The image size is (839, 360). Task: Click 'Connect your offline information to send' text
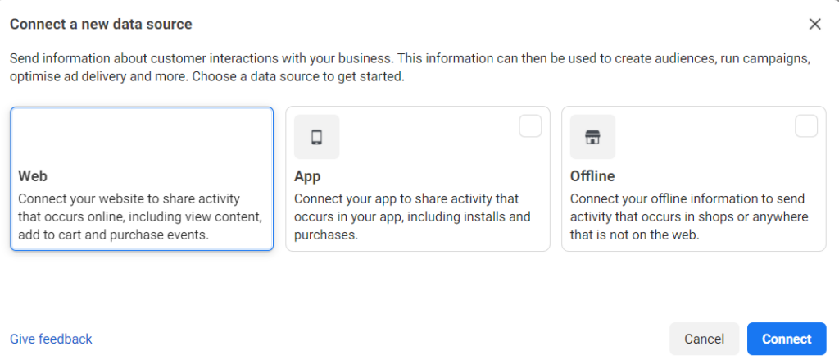coord(687,199)
